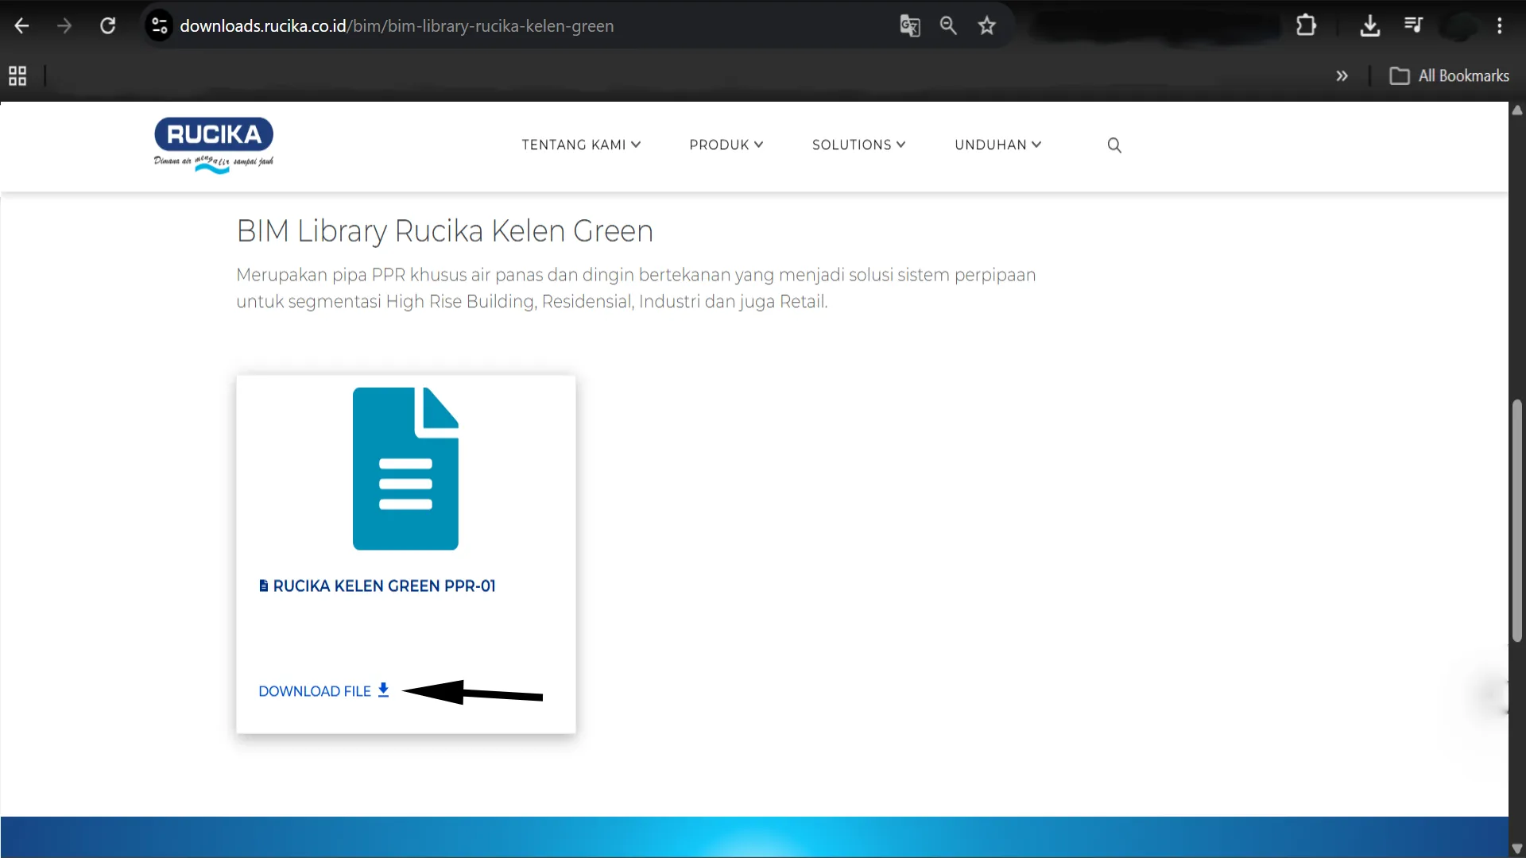
Task: Select the heading BIM Library Rucika Kelen Green
Action: pyautogui.click(x=445, y=231)
